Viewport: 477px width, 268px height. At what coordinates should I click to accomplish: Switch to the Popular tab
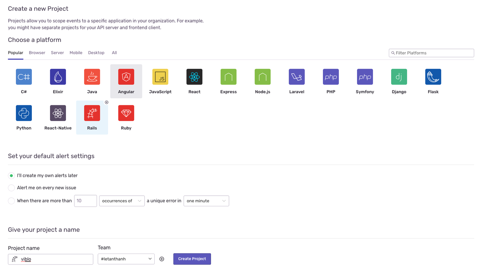16,53
